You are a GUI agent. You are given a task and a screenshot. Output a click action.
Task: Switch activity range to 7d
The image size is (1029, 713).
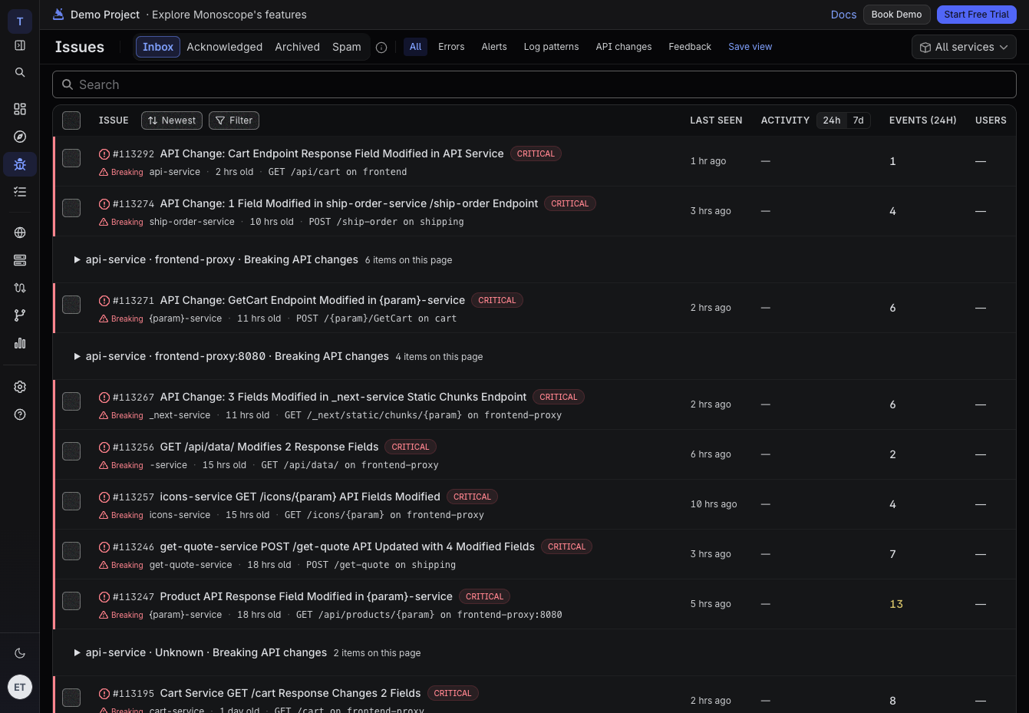pos(858,120)
